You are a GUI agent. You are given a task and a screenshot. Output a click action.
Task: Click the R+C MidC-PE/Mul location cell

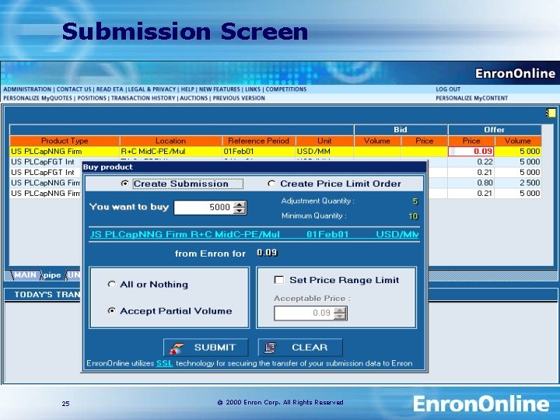[171, 151]
